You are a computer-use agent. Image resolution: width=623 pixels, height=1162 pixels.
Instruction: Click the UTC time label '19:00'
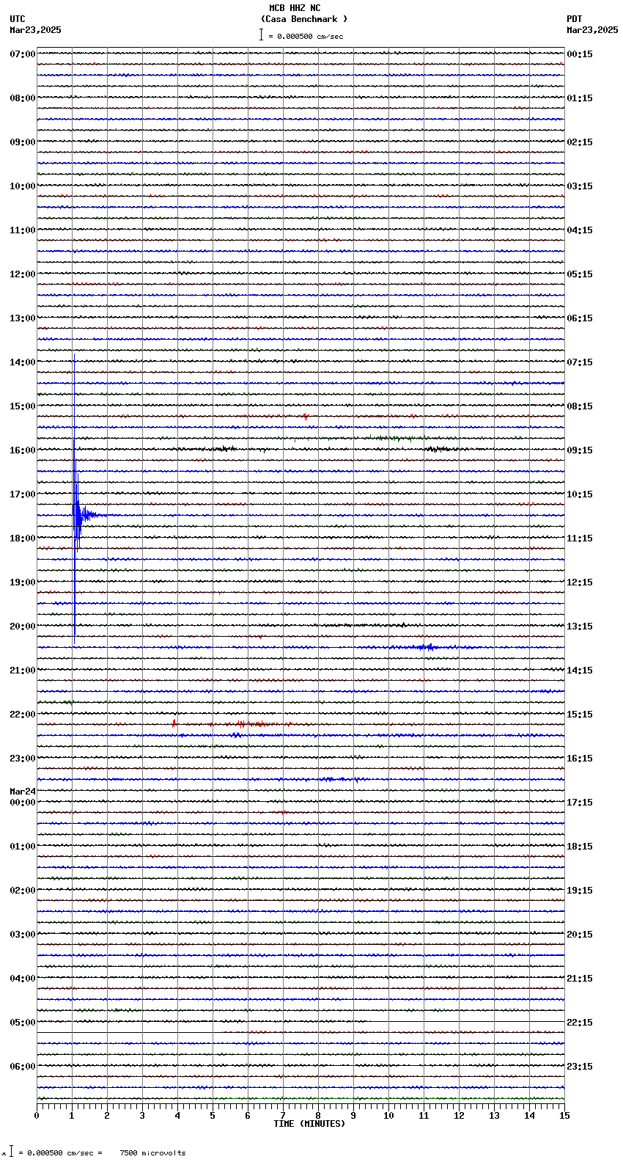23,582
